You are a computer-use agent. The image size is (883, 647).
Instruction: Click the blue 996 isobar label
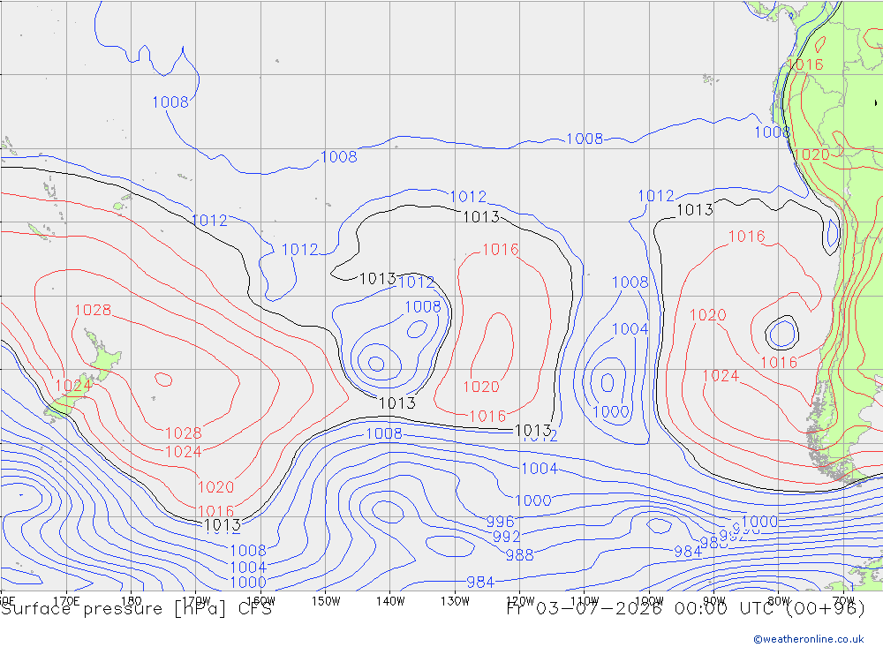pyautogui.click(x=500, y=522)
